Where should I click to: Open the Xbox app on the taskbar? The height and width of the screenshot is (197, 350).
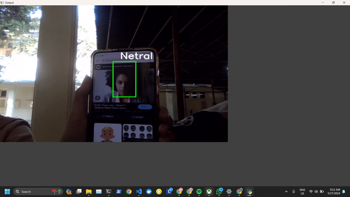209,192
